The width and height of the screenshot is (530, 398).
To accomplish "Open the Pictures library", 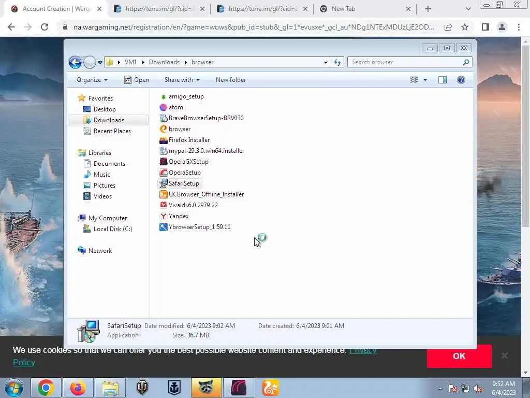I will point(104,186).
